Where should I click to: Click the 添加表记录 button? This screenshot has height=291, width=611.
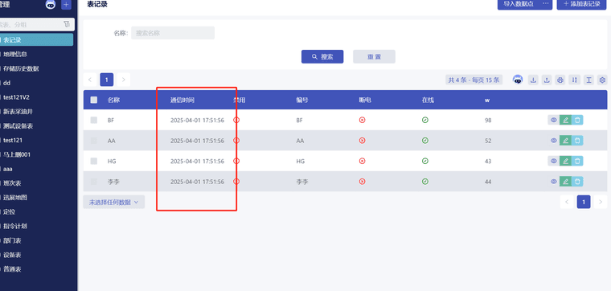pyautogui.click(x=581, y=3)
